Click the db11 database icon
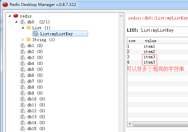The image size is (188, 132). pos(23,105)
